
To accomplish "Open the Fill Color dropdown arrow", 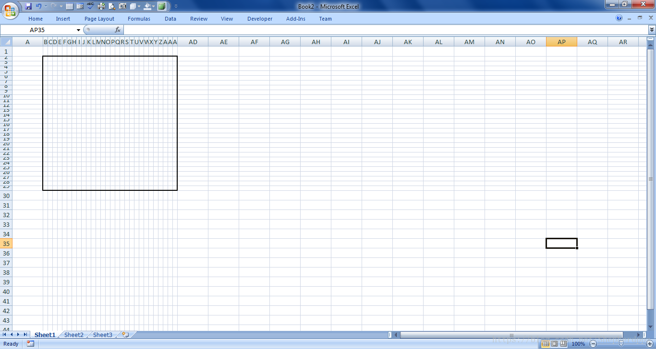I will (154, 6).
